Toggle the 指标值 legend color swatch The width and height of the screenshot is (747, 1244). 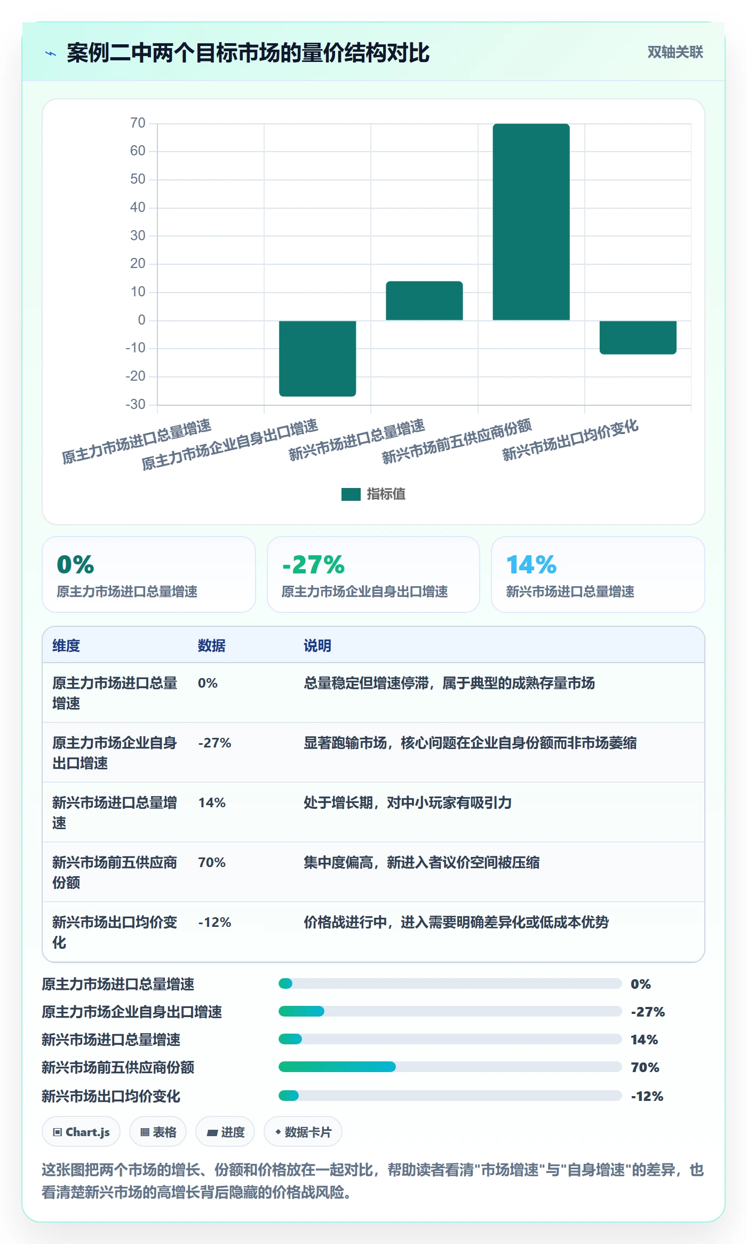[x=351, y=494]
